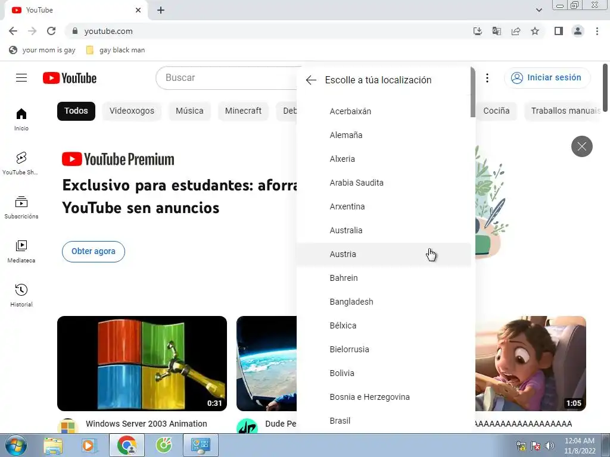Open Windows Server 2003 Animation thumbnail
Viewport: 610px width, 457px height.
tap(142, 364)
